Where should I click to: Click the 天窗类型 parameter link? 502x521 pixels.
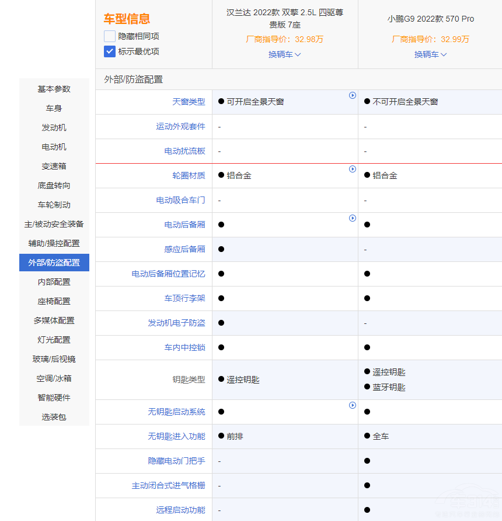coord(189,102)
